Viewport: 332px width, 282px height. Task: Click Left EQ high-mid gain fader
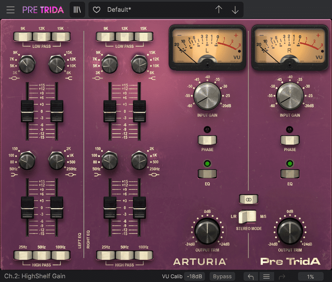27,111
